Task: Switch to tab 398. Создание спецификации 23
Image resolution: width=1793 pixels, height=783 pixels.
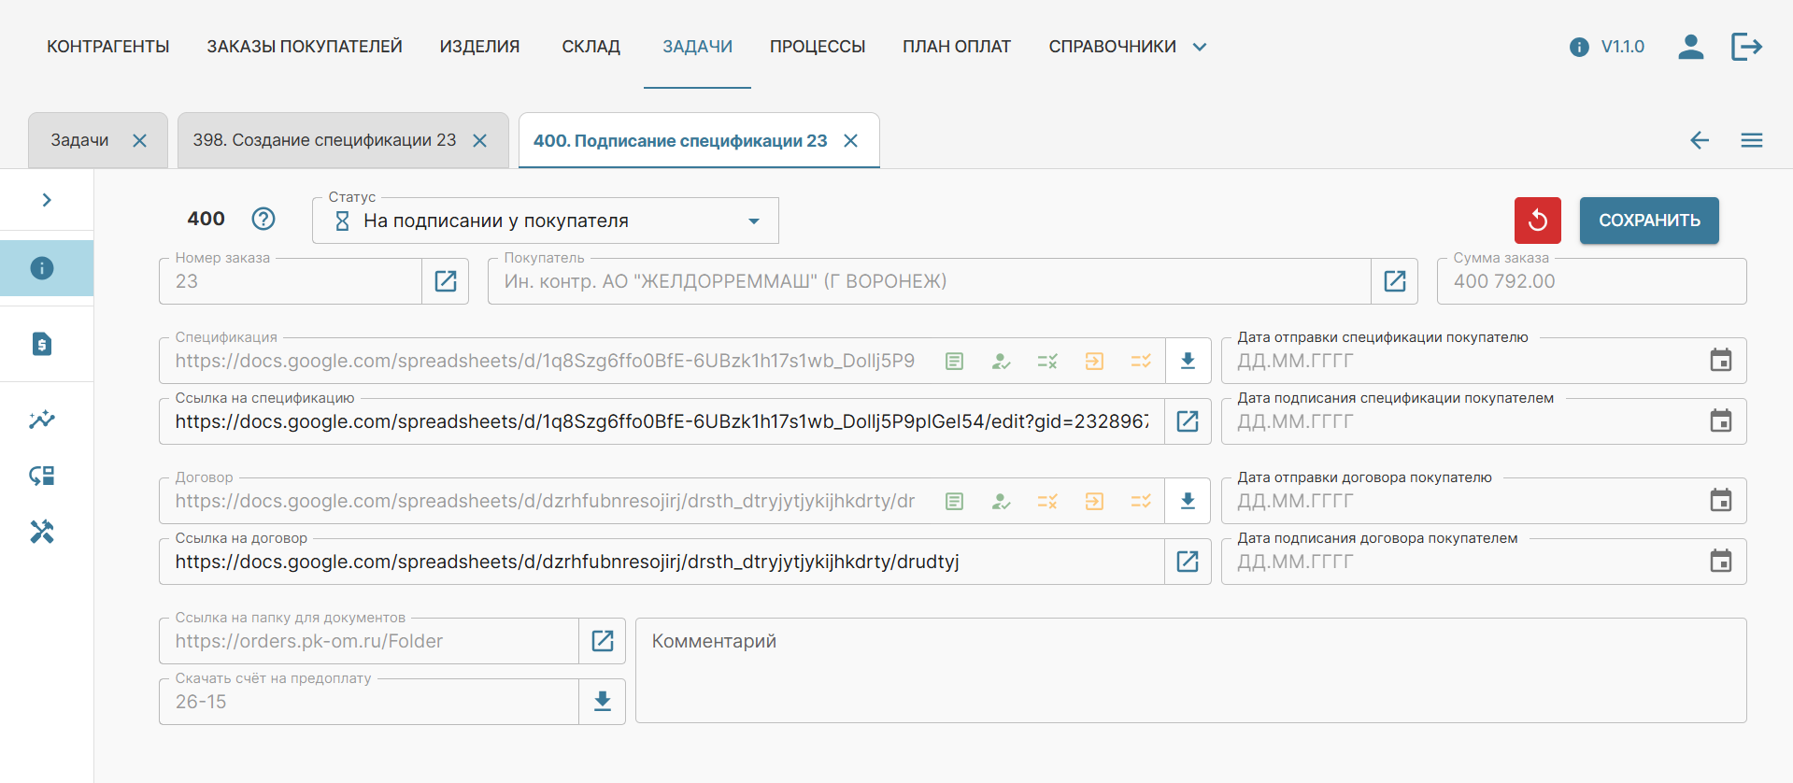Action: tap(324, 140)
